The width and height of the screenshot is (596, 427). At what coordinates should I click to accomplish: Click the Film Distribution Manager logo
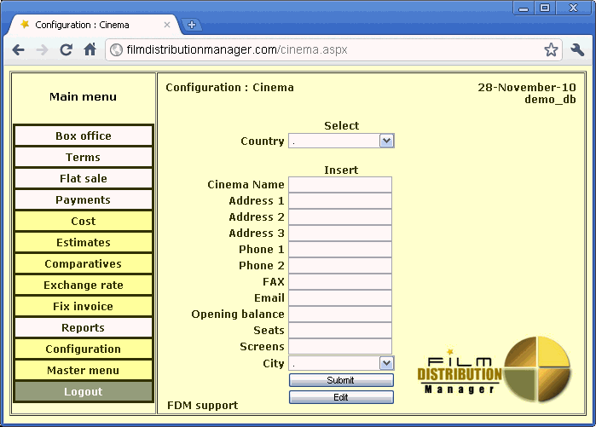[x=495, y=368]
